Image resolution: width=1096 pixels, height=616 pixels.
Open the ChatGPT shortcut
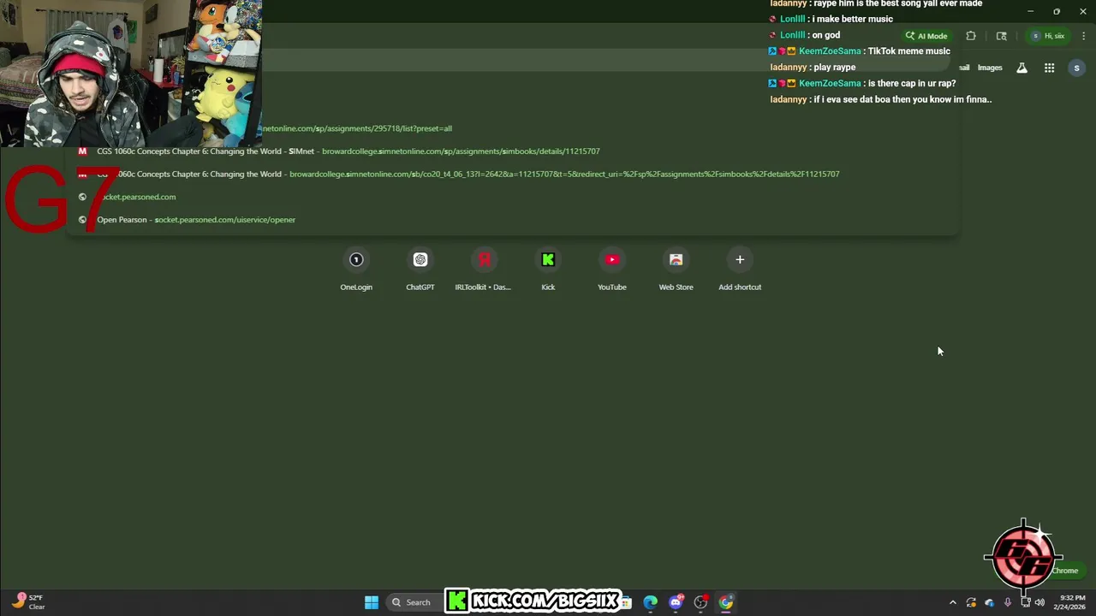pyautogui.click(x=420, y=269)
